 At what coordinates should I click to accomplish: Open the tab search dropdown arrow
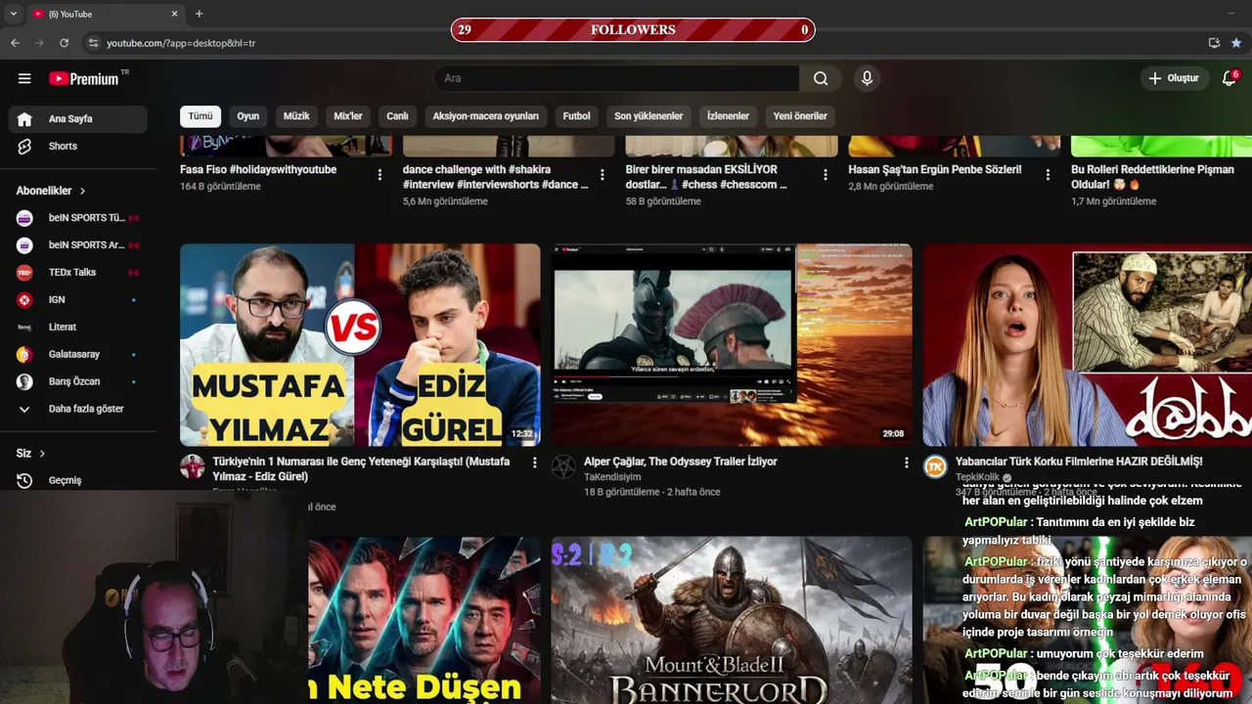[x=13, y=14]
